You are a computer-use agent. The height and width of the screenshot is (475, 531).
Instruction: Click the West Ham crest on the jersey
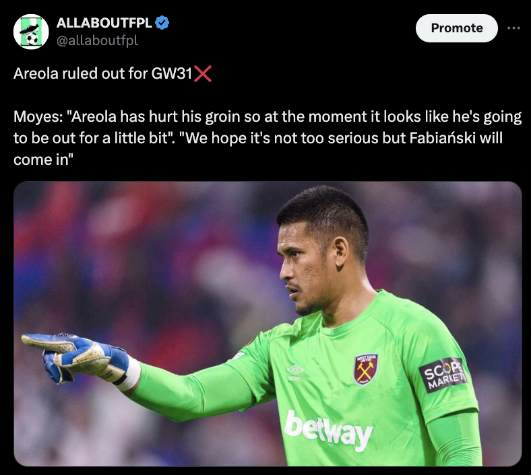pos(365,369)
